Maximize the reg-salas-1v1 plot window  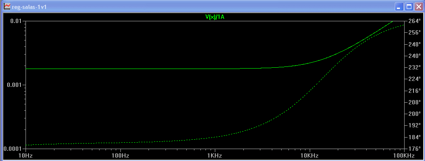pyautogui.click(x=408, y=7)
